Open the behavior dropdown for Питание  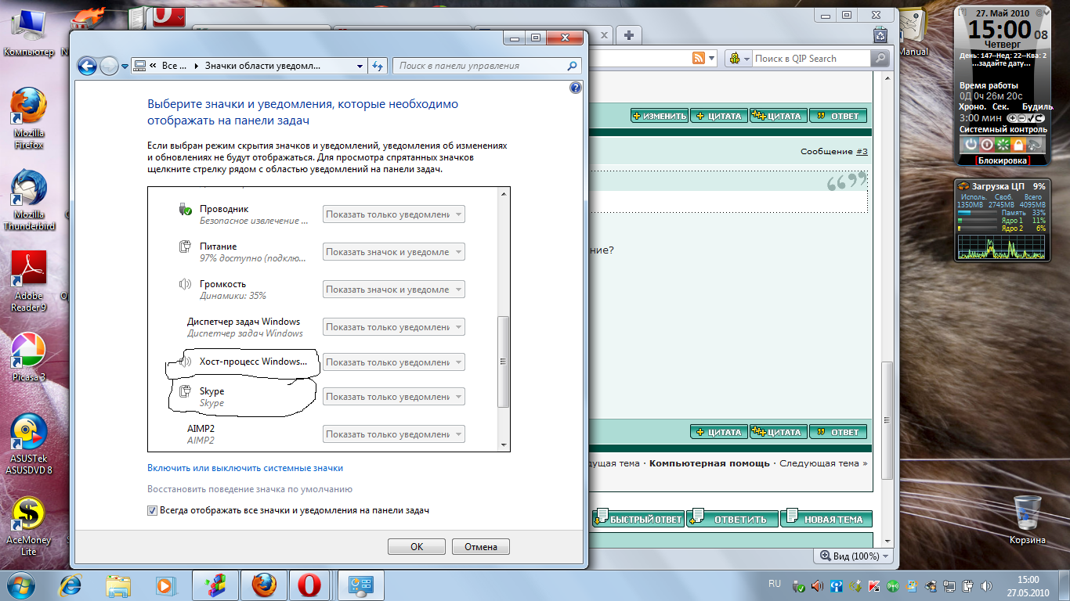point(394,252)
